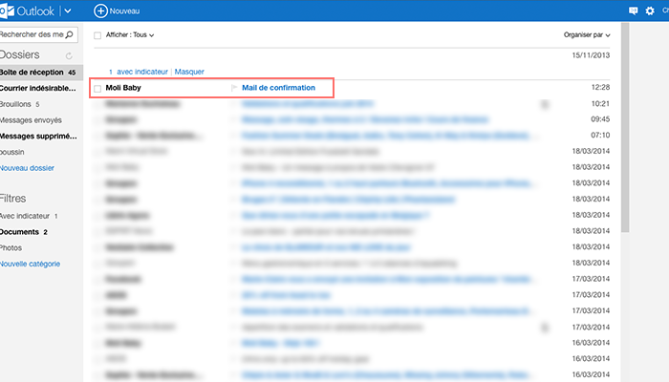The image size is (669, 382).
Task: Open the Courrier indésirable folder
Action: tap(38, 88)
